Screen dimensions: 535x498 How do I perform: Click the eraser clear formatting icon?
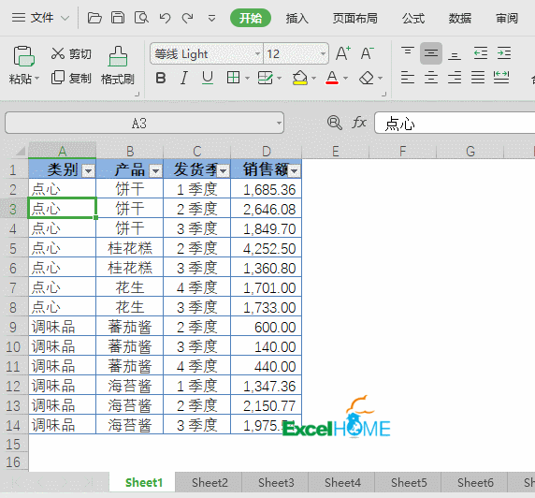[x=367, y=79]
